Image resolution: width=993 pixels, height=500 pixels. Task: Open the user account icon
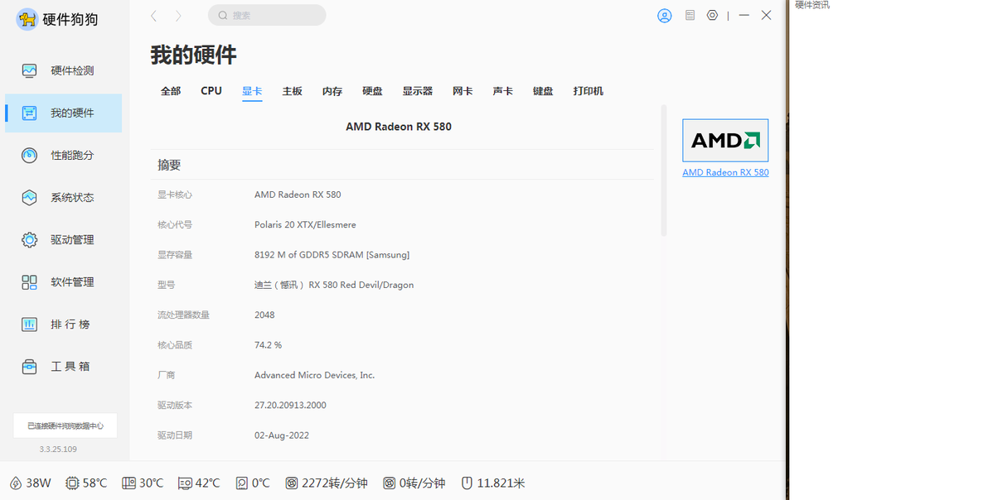click(x=664, y=16)
